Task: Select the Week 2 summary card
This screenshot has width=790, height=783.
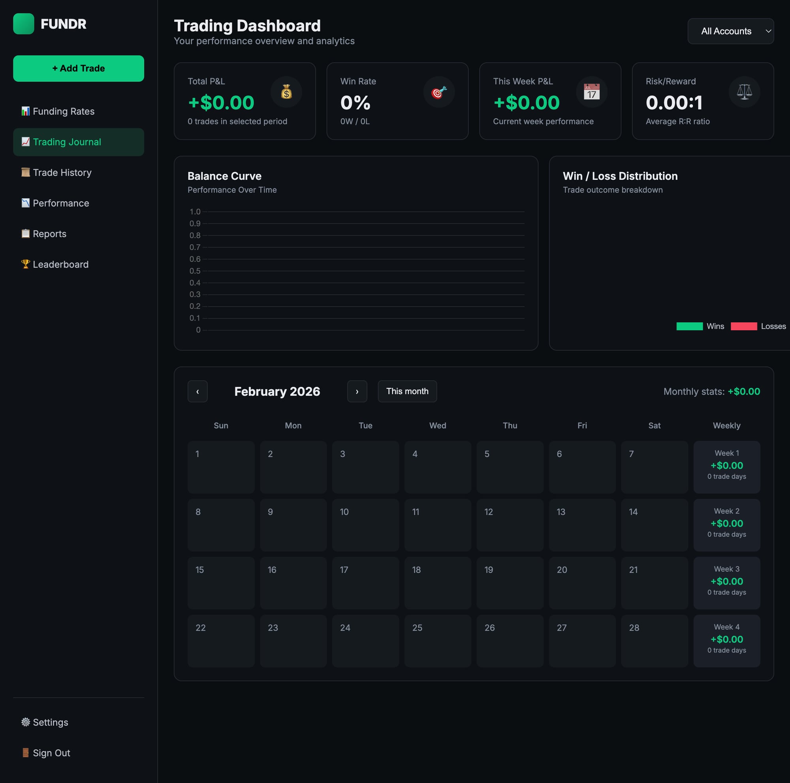Action: [726, 525]
